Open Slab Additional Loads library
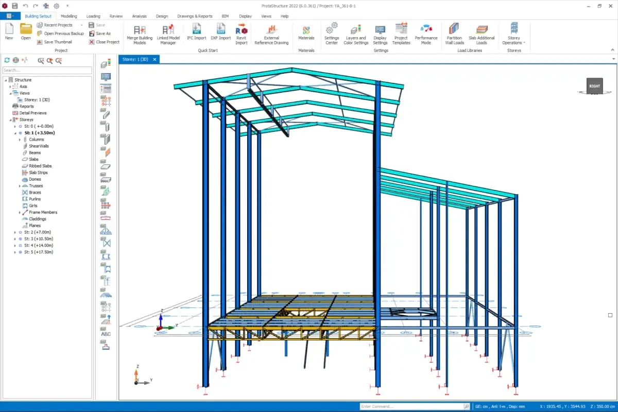 (x=482, y=33)
